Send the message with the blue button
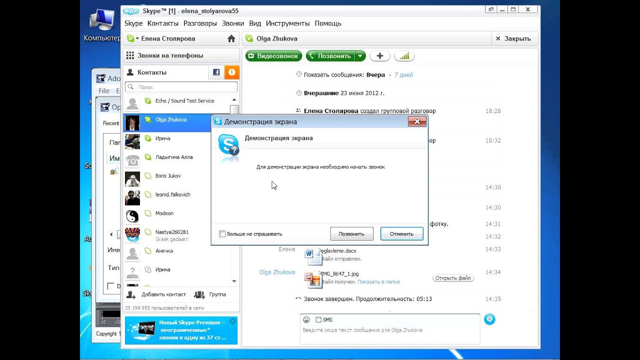This screenshot has width=640, height=360. (490, 319)
